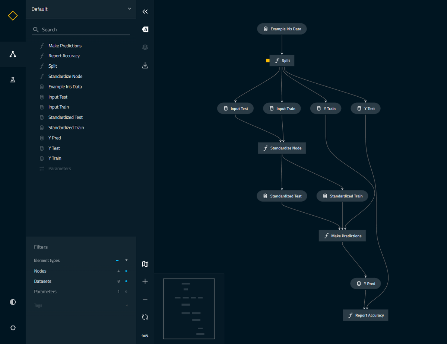Toggle the light/dark theme icon
This screenshot has height=344, width=447.
pyautogui.click(x=13, y=302)
